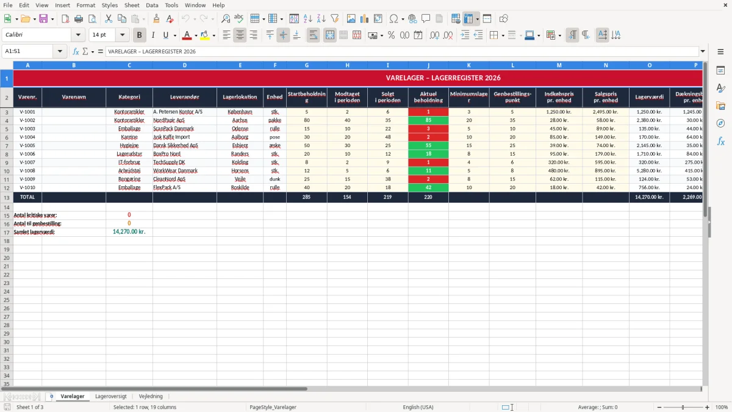Expand the Borders dropdown arrow
Viewport: 732px width, 412px height.
[503, 35]
